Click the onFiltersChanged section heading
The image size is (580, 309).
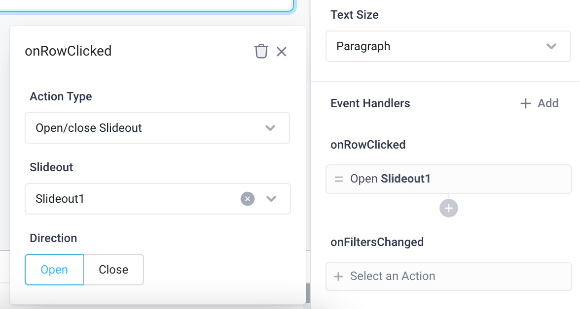click(x=377, y=242)
